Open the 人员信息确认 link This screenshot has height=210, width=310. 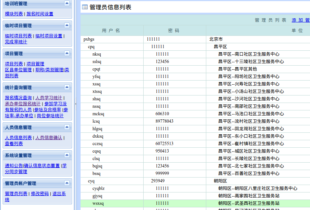pyautogui.click(x=49, y=138)
